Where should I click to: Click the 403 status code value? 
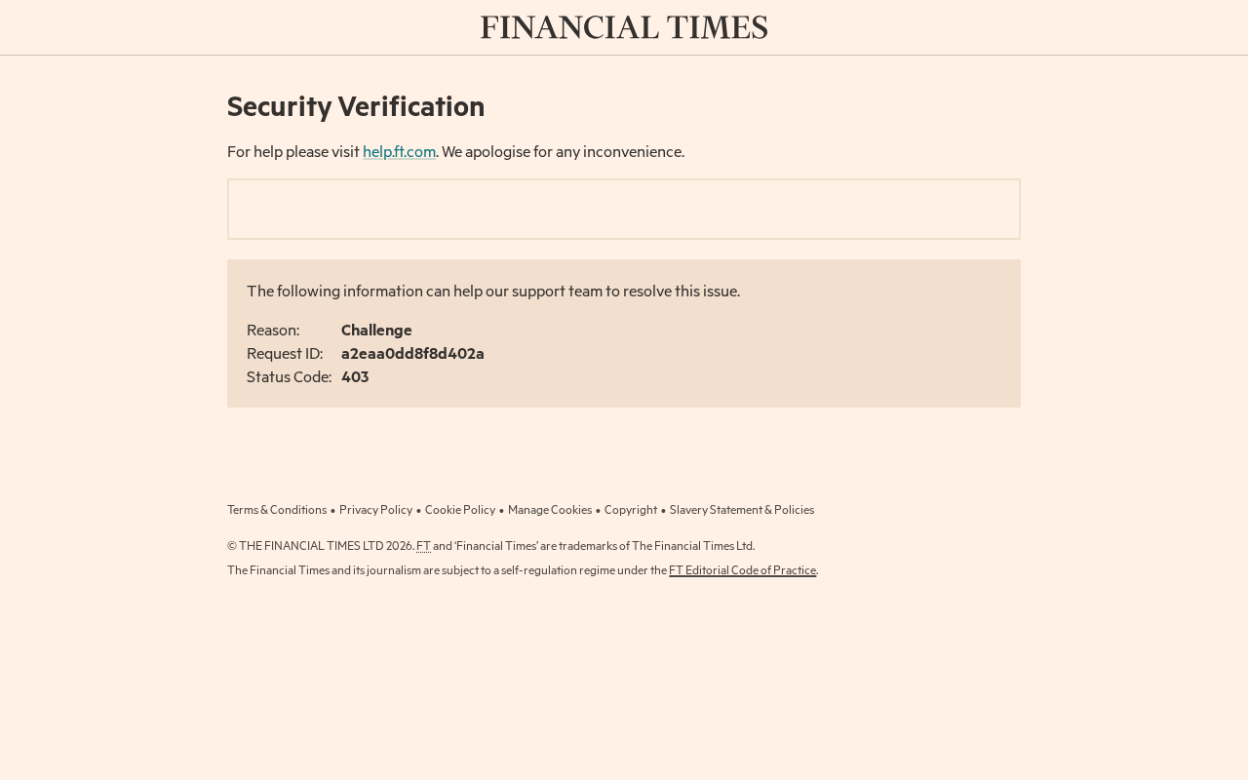pyautogui.click(x=355, y=377)
